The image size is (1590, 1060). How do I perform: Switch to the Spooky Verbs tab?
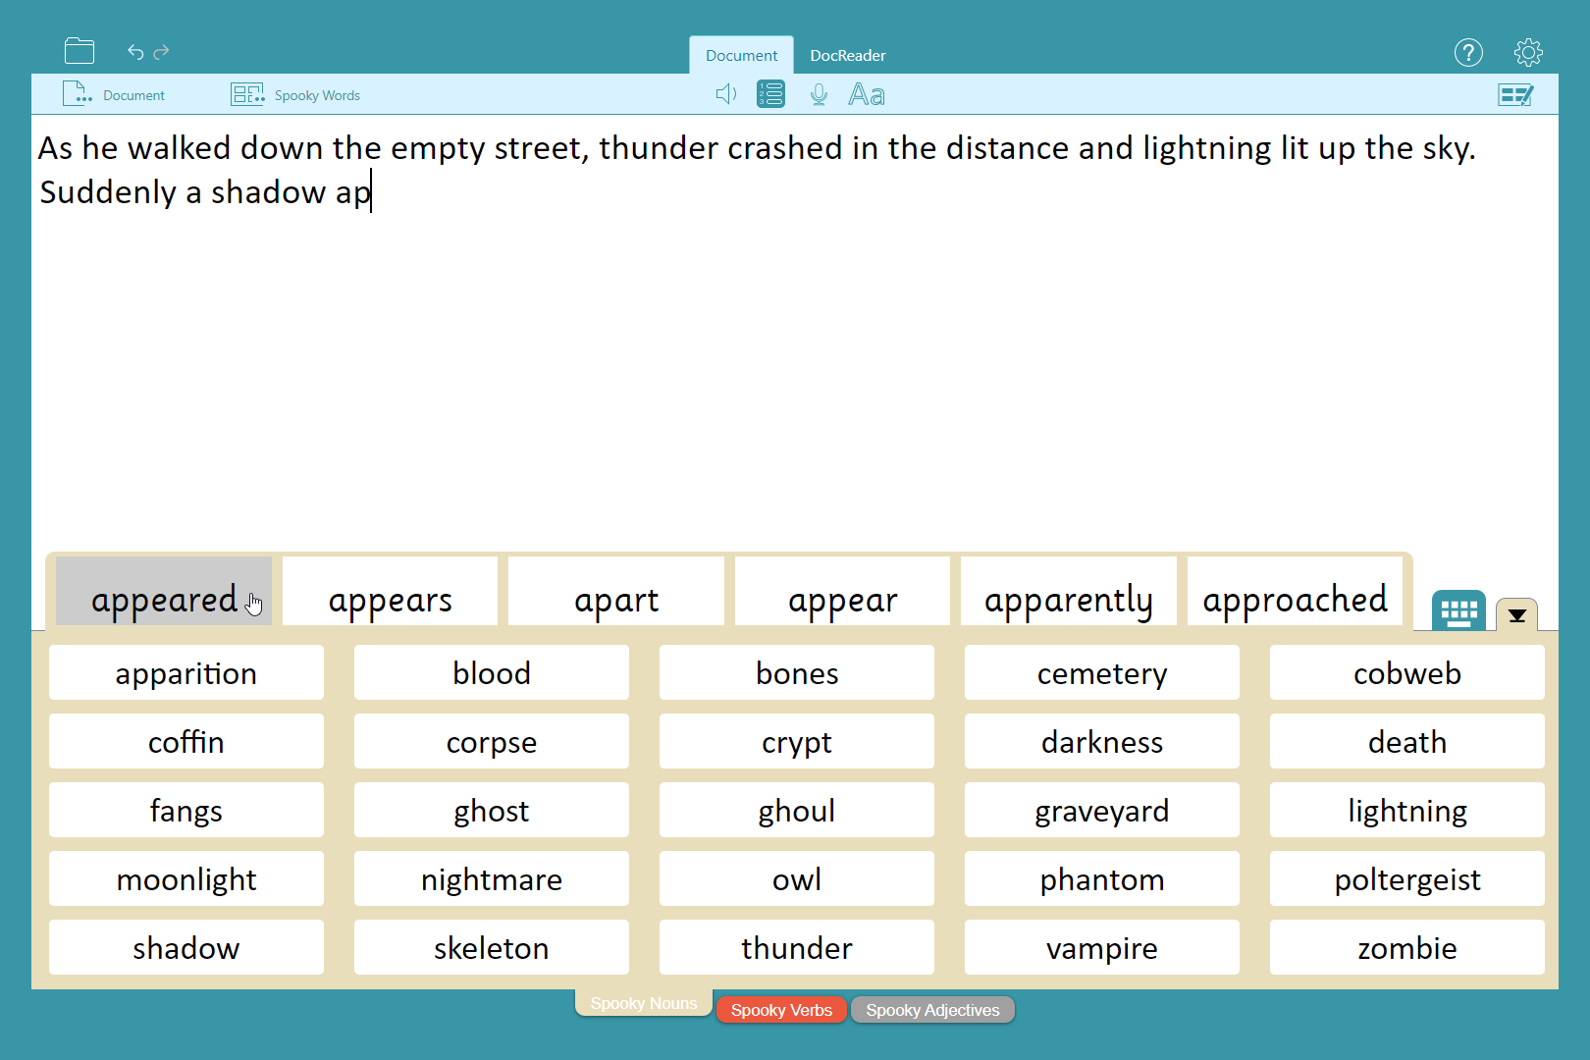click(x=781, y=1010)
